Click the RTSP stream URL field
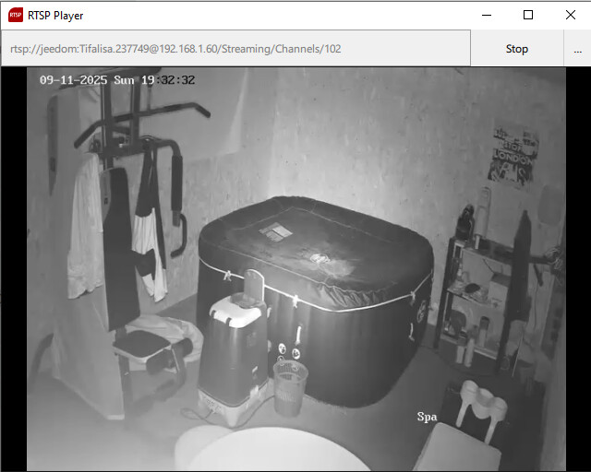This screenshot has width=591, height=472. (236, 49)
